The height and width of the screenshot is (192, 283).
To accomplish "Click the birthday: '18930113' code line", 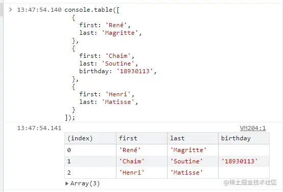I will click(117, 71).
